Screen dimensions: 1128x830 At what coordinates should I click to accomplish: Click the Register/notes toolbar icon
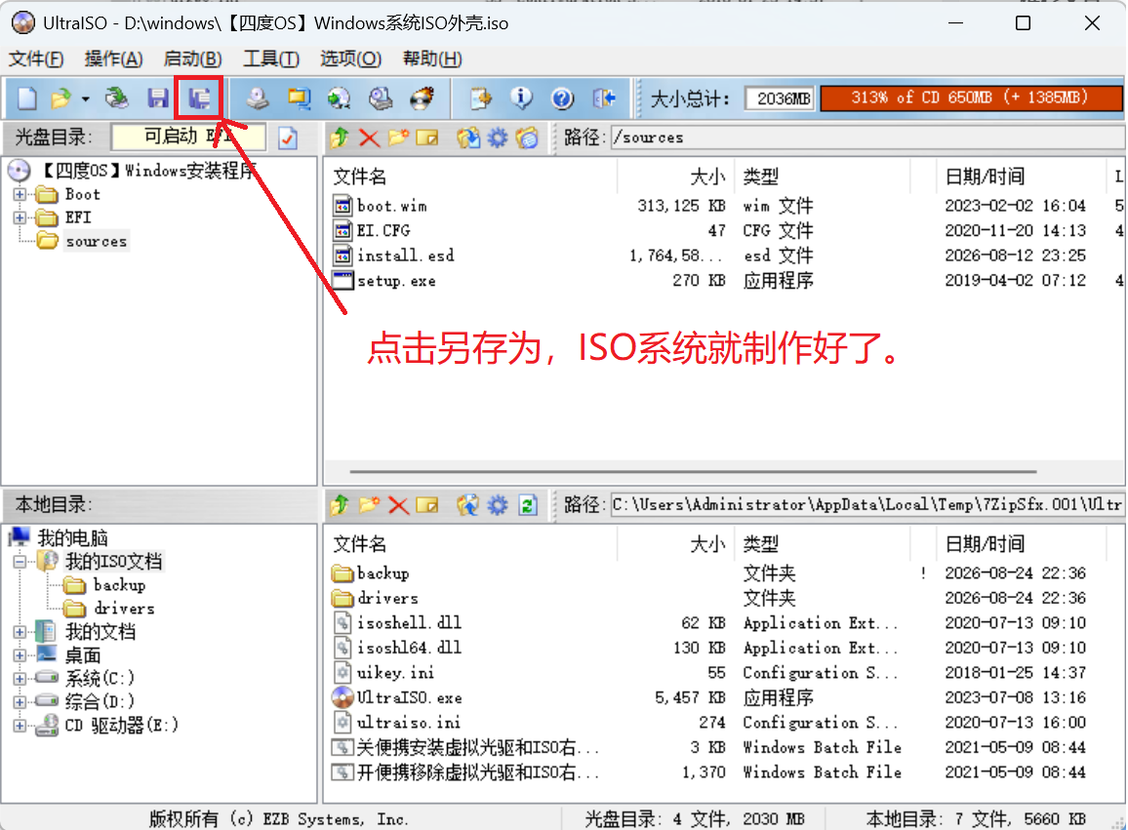tap(480, 98)
